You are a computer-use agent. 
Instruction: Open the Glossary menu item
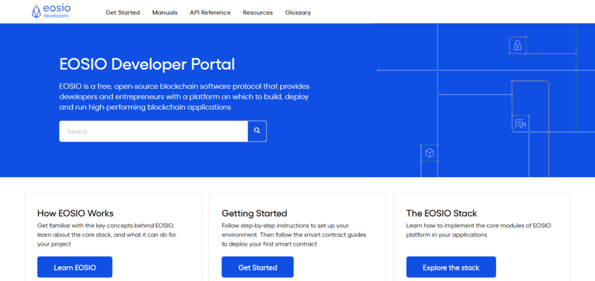point(298,13)
